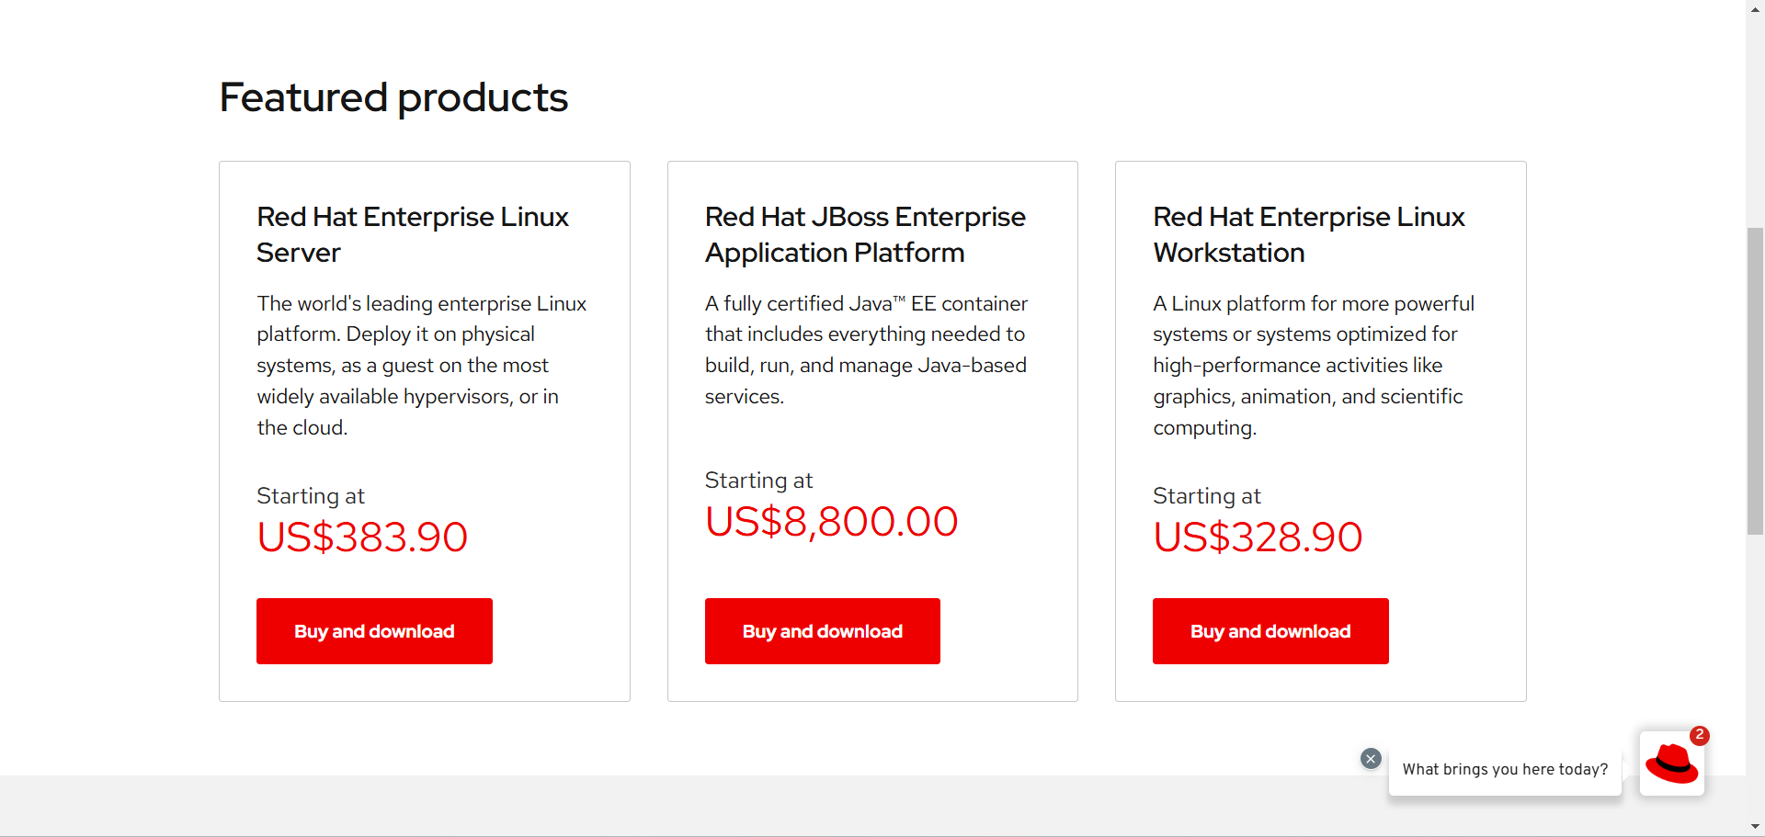Open the Red Hat chat assistant icon
Image resolution: width=1765 pixels, height=837 pixels.
[x=1671, y=763]
